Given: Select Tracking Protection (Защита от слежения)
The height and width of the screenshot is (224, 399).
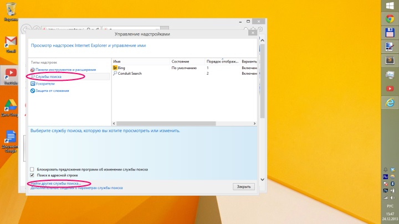Looking at the screenshot, I should click(52, 90).
